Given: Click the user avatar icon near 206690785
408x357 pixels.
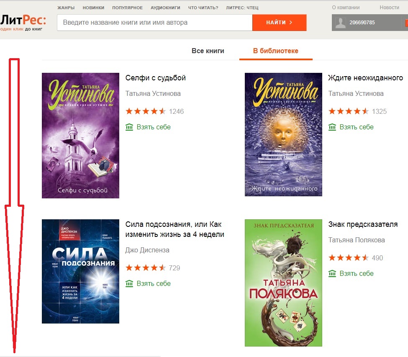Looking at the screenshot, I should click(340, 23).
